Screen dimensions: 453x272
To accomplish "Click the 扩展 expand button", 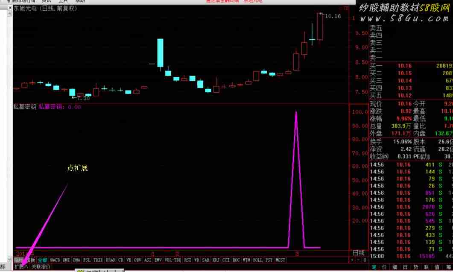I will (x=21, y=266).
